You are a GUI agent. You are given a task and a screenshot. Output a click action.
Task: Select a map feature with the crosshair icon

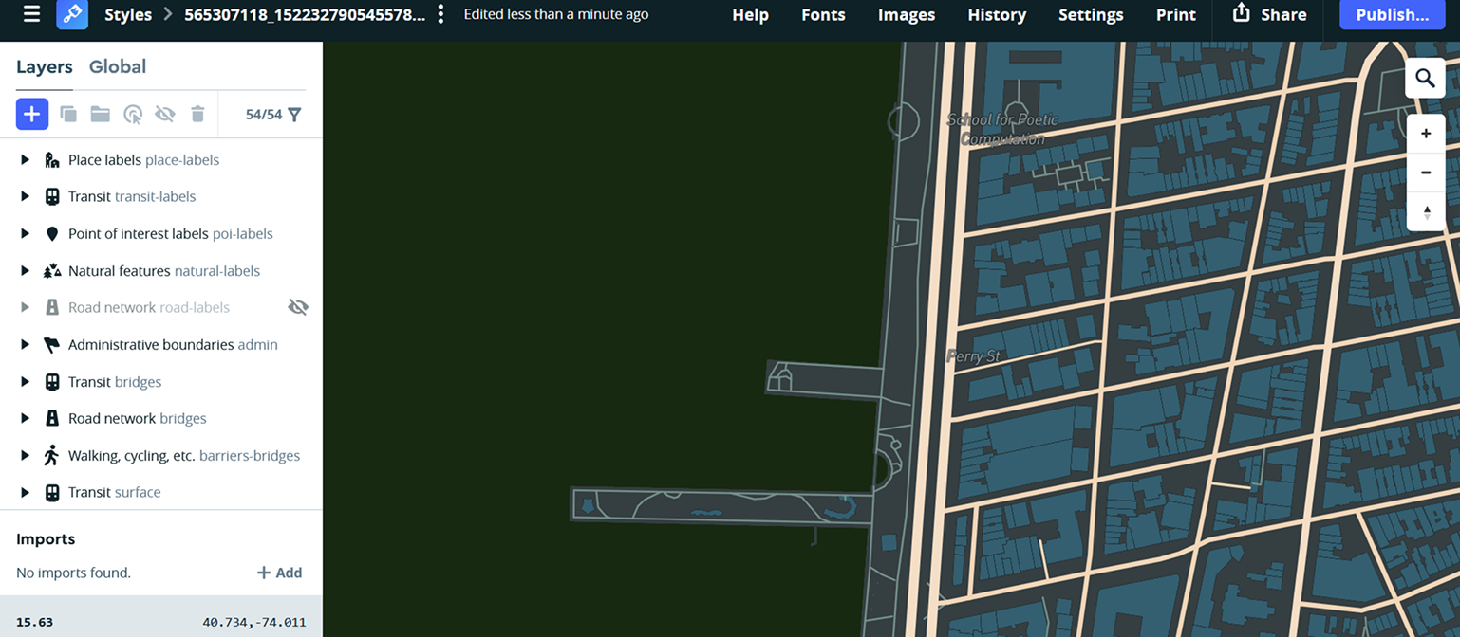pos(133,114)
